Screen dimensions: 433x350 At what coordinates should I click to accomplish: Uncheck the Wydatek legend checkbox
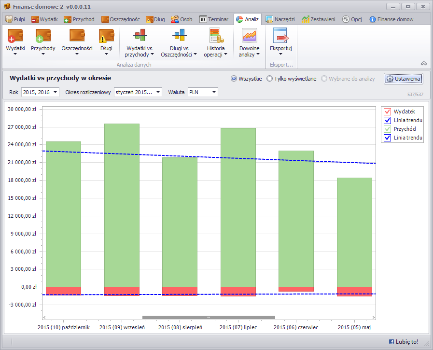click(x=387, y=112)
